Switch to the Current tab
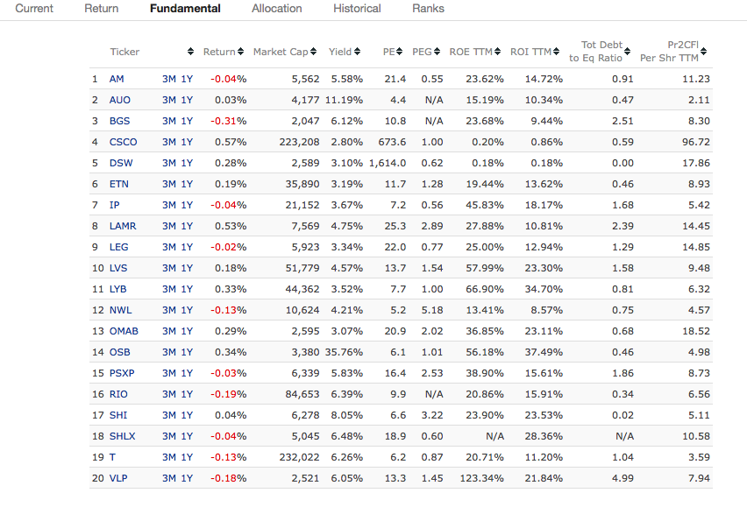Viewport: 747px width, 507px height. pyautogui.click(x=34, y=9)
